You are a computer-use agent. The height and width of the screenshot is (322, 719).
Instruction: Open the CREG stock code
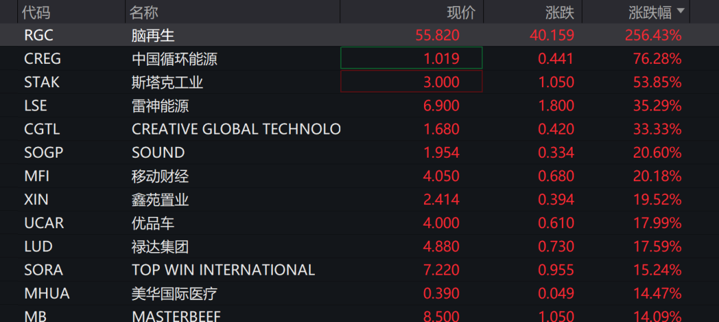click(42, 59)
